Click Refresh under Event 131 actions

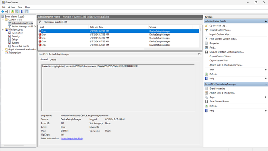[213, 106]
